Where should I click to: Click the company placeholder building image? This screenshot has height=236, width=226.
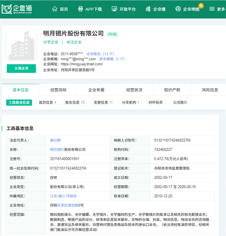click(x=21, y=45)
